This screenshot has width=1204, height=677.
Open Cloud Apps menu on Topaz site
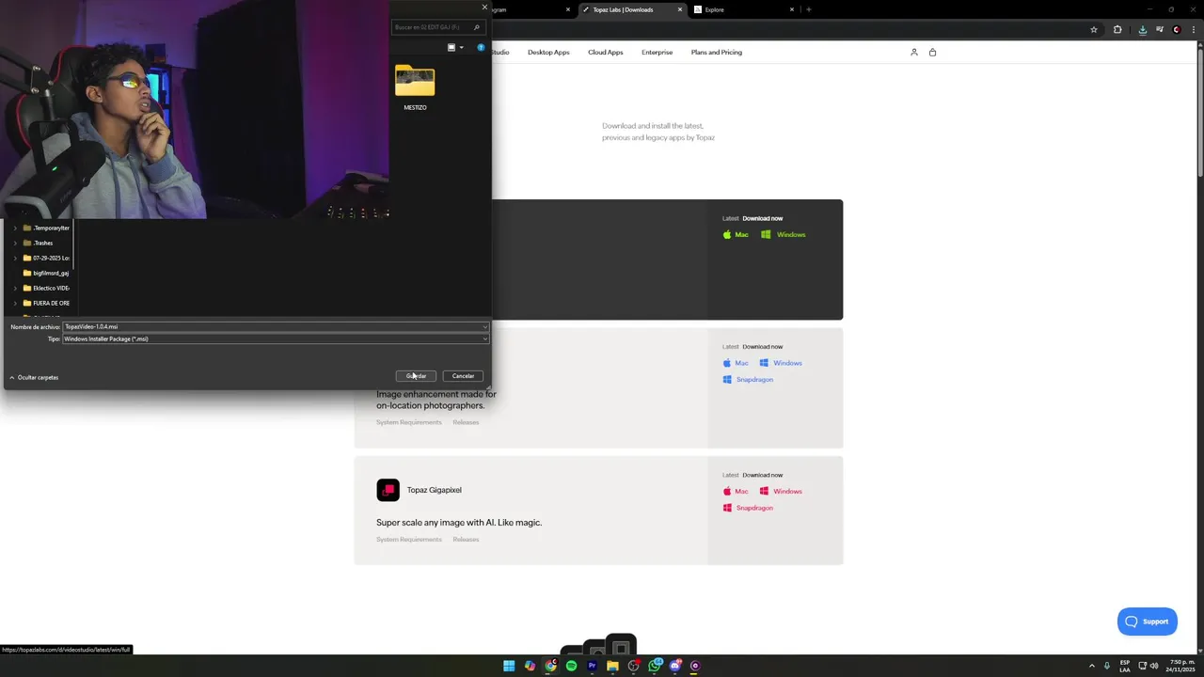click(x=606, y=52)
